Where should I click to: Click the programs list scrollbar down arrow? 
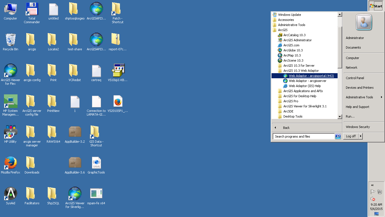tap(340, 117)
